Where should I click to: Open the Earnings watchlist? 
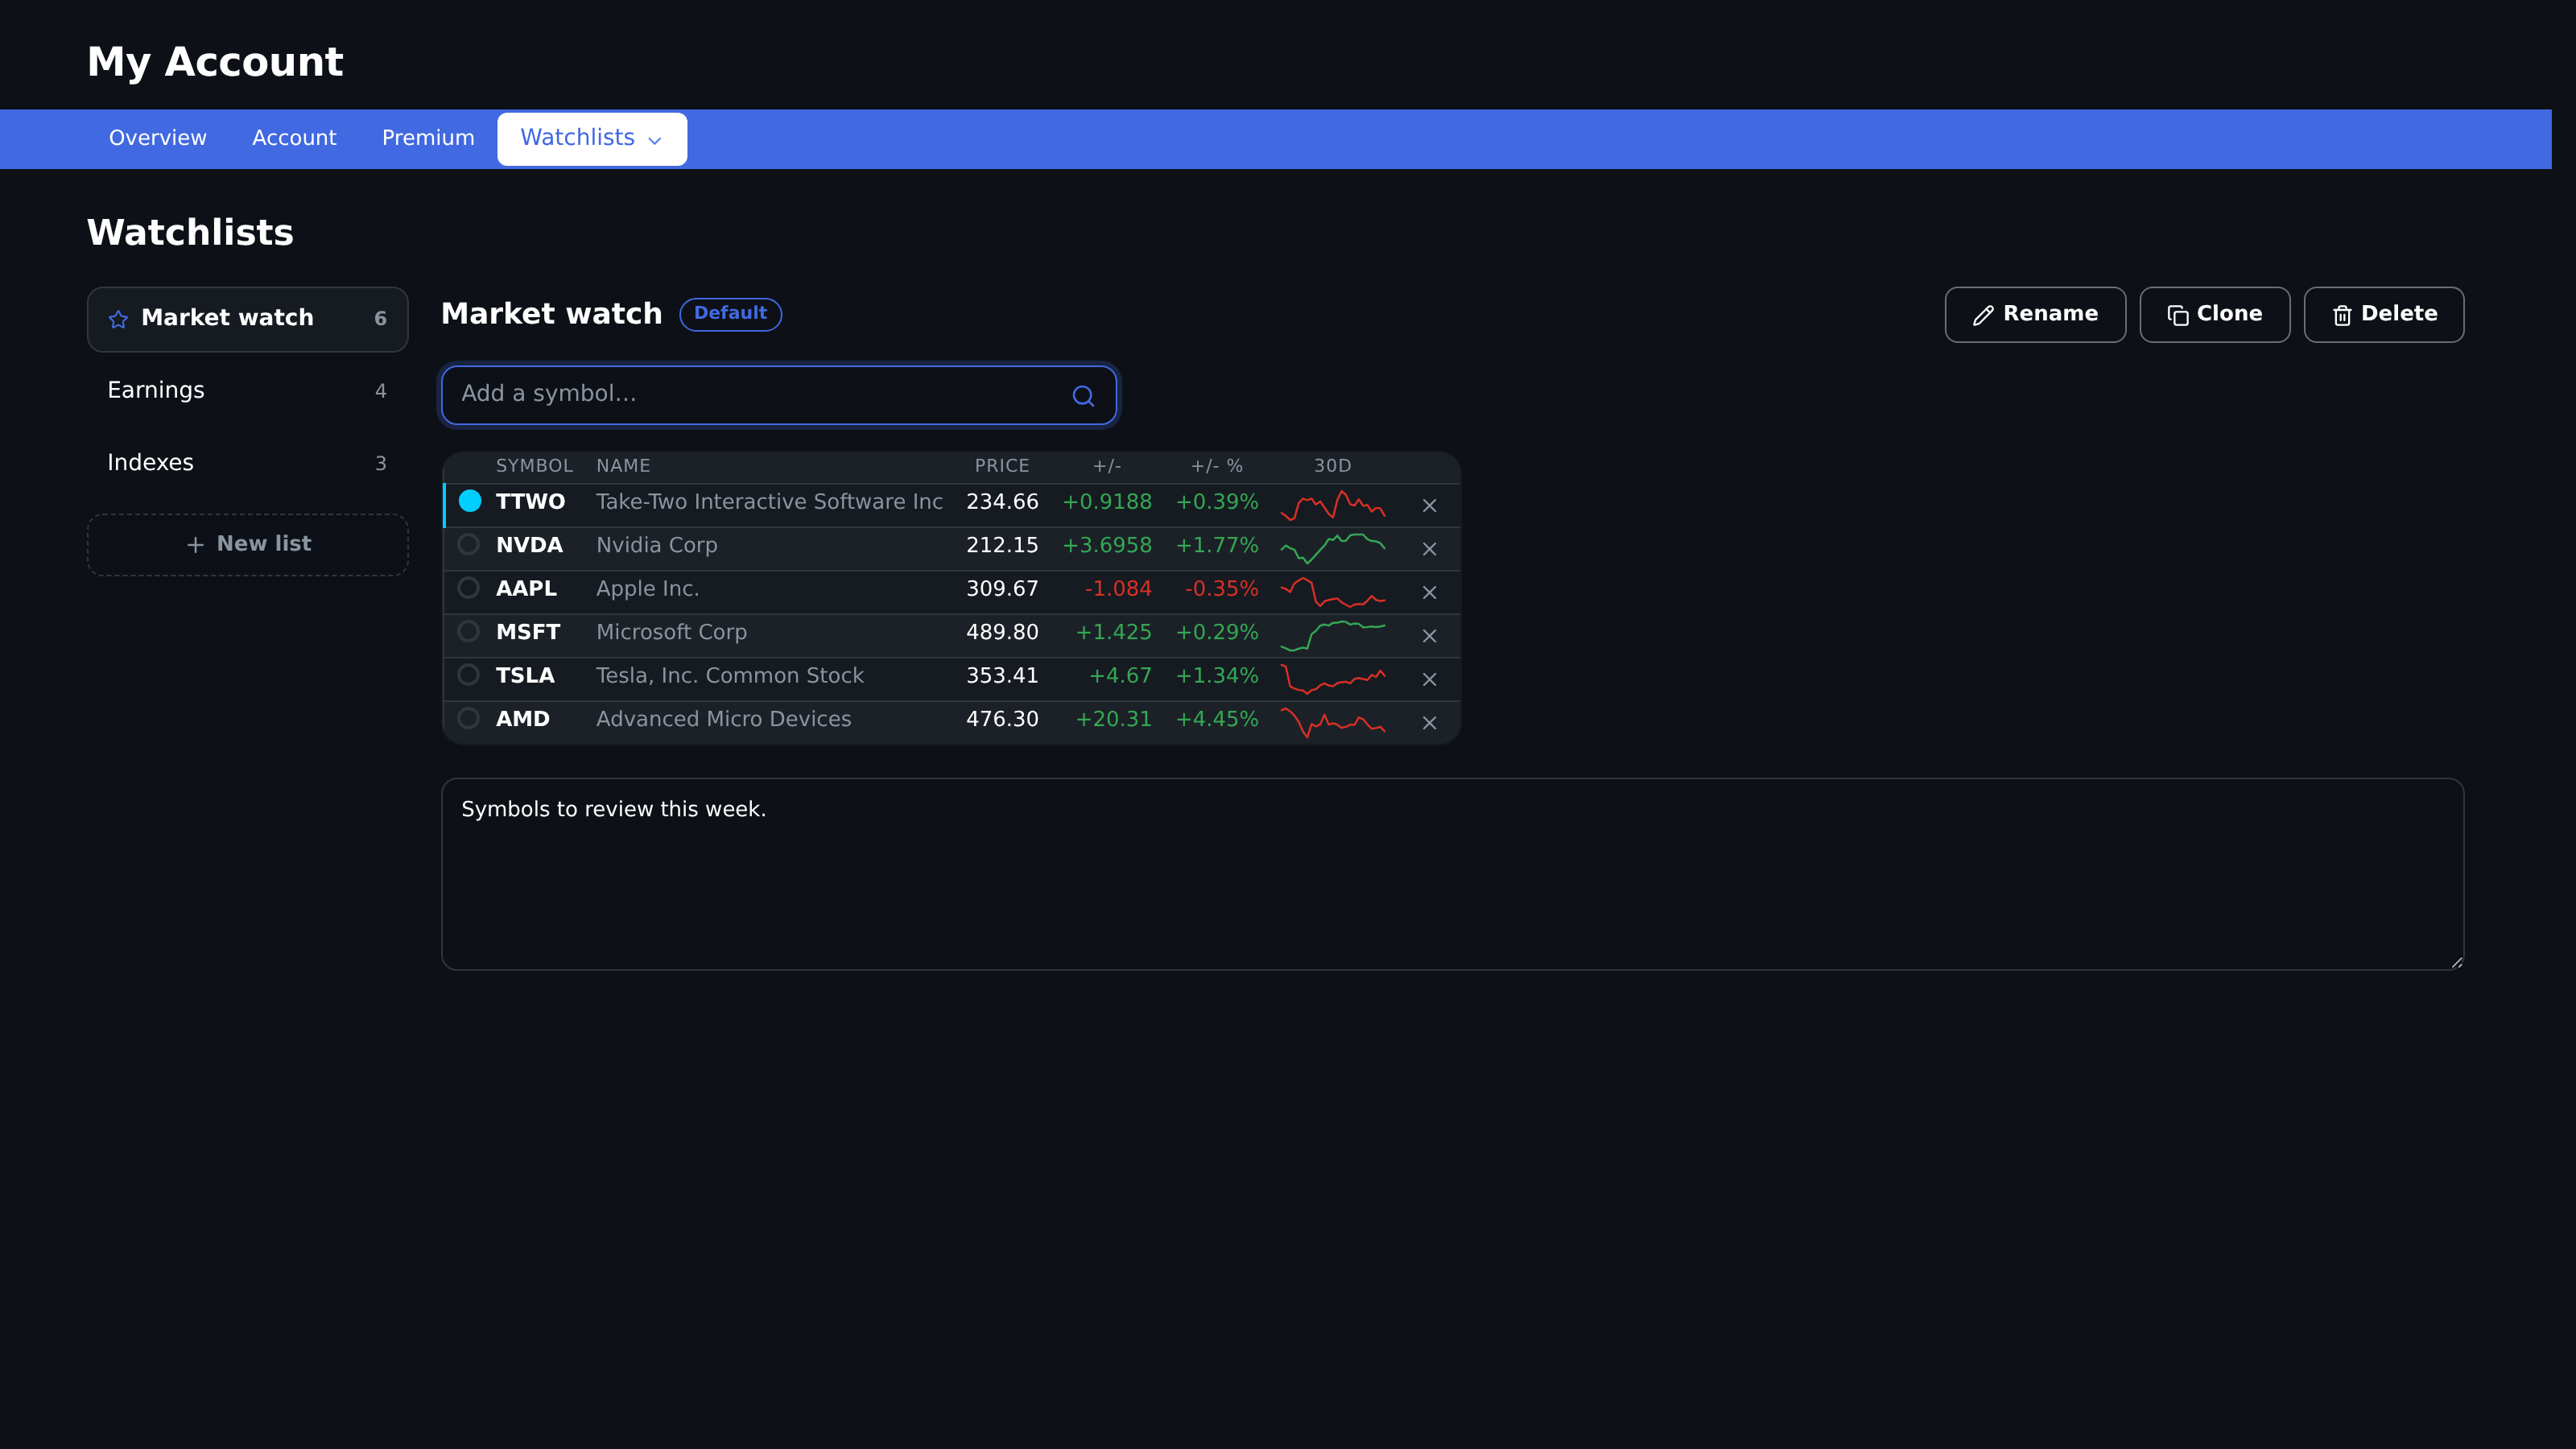(x=248, y=391)
